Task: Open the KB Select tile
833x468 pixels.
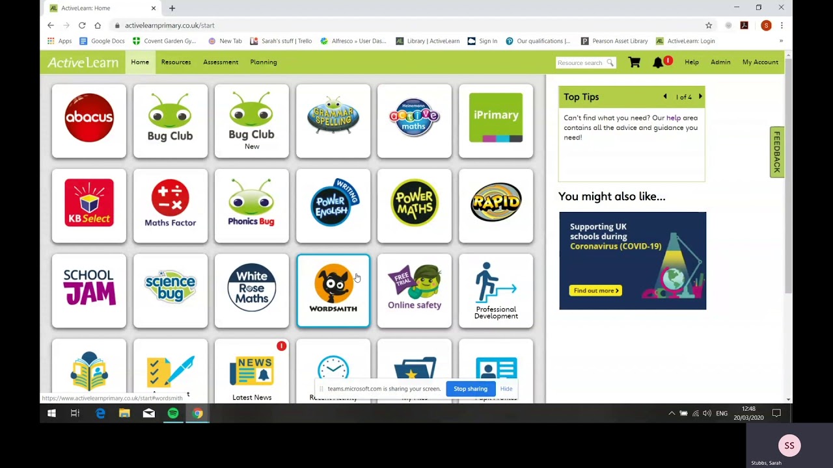Action: pos(89,206)
